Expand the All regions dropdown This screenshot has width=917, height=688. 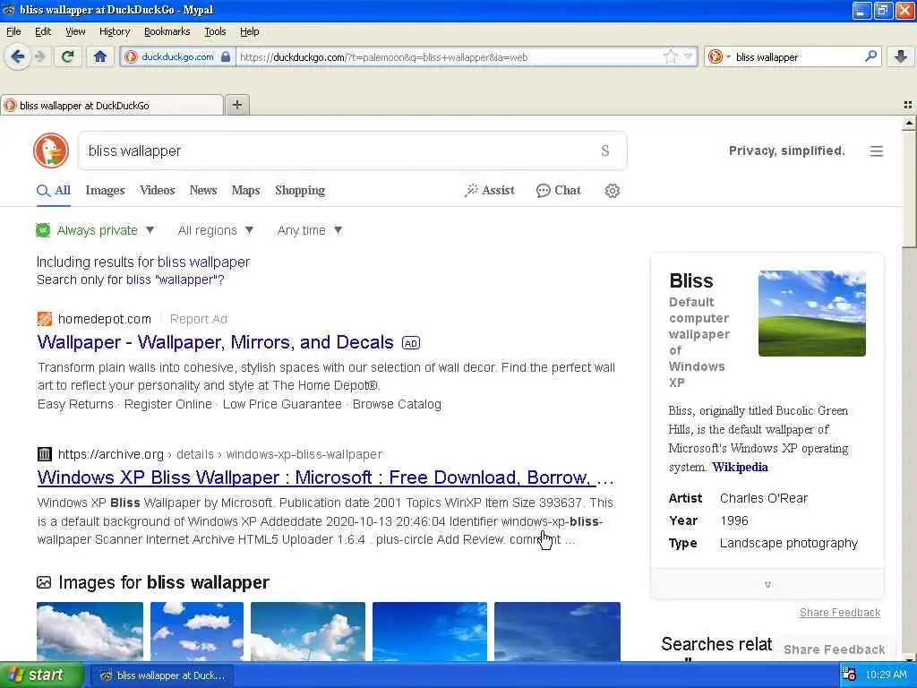click(x=216, y=230)
